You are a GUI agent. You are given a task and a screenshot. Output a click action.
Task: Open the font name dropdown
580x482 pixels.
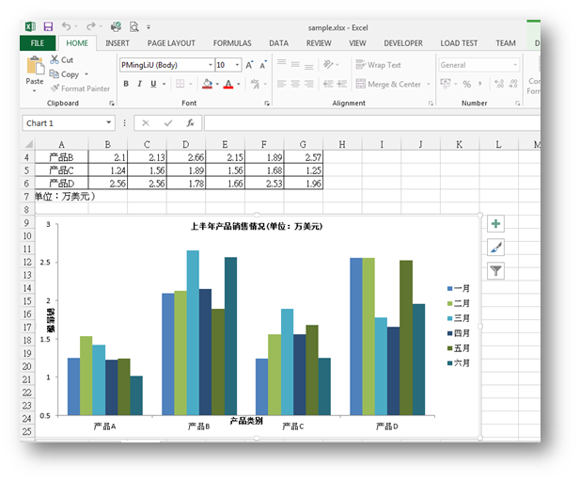[209, 65]
